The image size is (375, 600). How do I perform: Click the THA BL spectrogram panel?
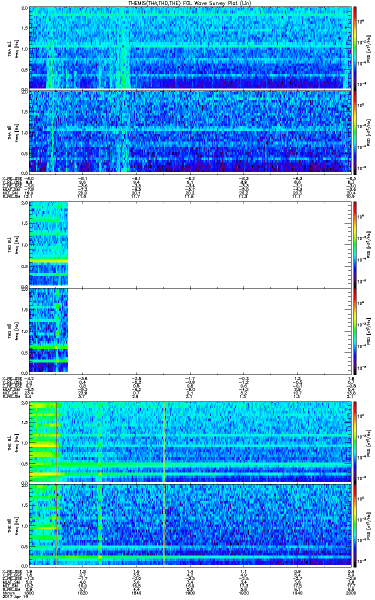tap(189, 48)
